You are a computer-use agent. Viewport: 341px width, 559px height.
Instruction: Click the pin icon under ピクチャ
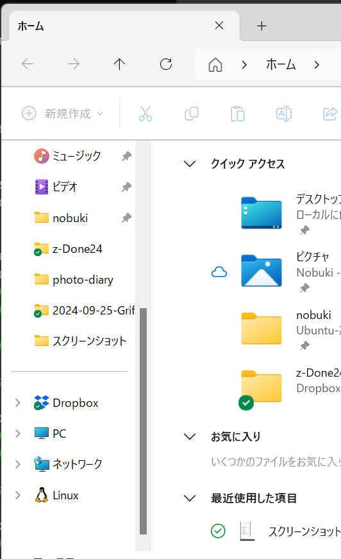click(304, 288)
